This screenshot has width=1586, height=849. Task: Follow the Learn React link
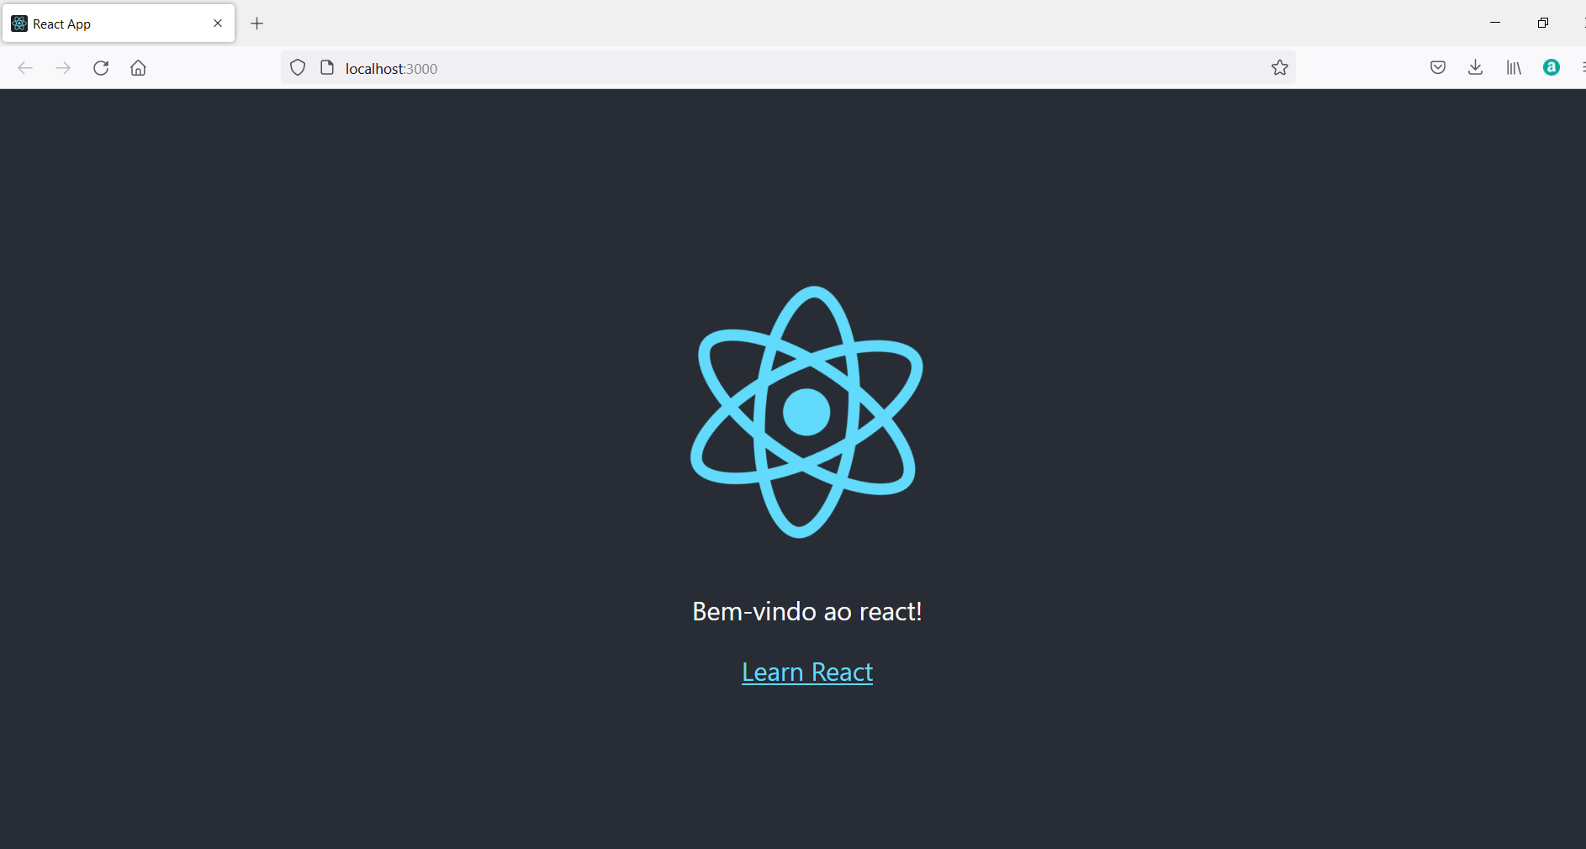click(807, 672)
